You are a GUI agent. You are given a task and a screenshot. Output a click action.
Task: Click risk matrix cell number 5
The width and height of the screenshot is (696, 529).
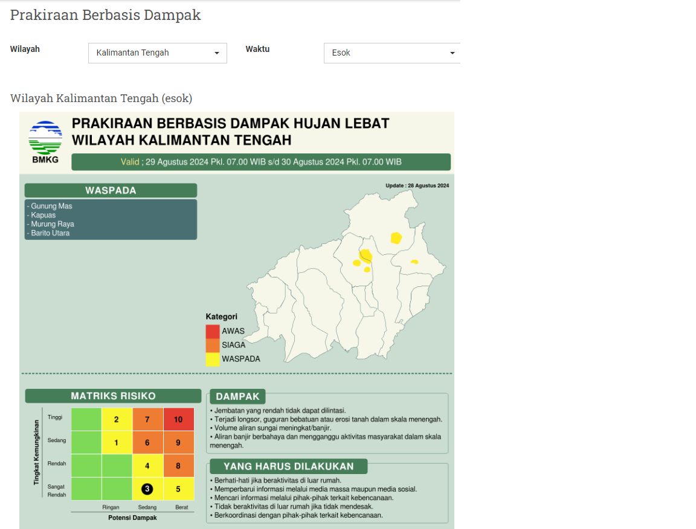(x=178, y=489)
